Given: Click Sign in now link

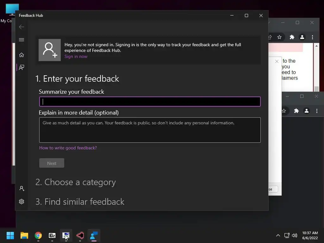Looking at the screenshot, I should pyautogui.click(x=76, y=56).
